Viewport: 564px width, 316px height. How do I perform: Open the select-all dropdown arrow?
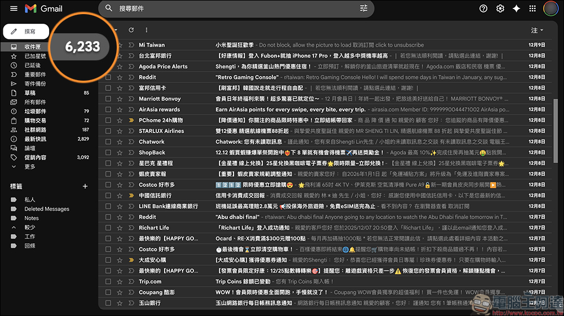[116, 30]
